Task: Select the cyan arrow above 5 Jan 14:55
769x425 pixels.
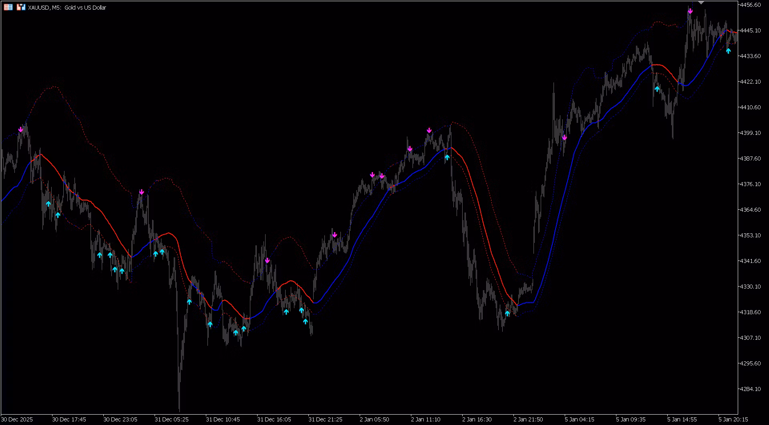Action: pyautogui.click(x=657, y=89)
